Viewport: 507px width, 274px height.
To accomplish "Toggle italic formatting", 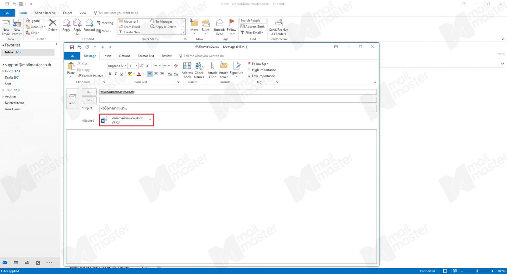I will coord(116,74).
